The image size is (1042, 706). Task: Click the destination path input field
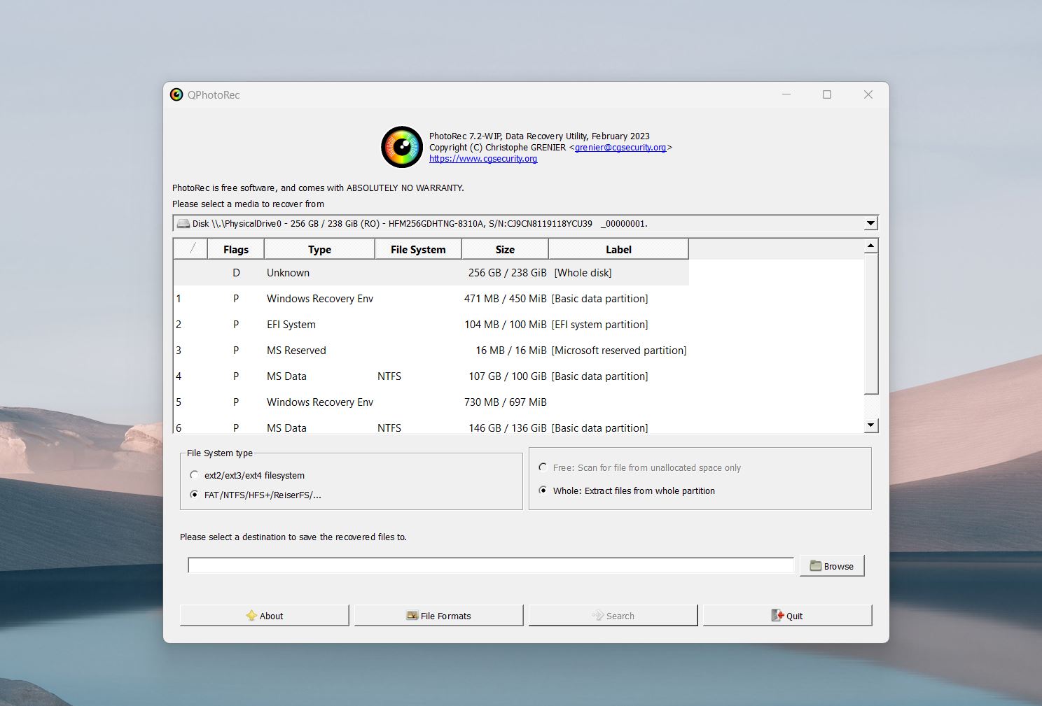[491, 565]
